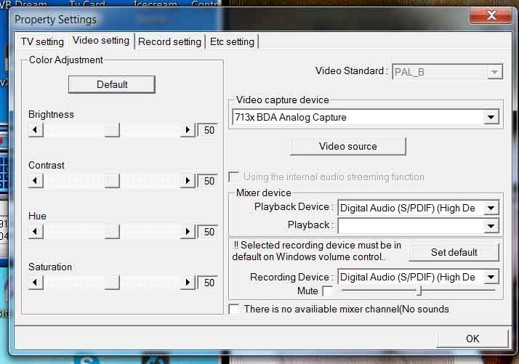The width and height of the screenshot is (519, 364).
Task: Switch to the TV setting tab
Action: click(x=42, y=41)
